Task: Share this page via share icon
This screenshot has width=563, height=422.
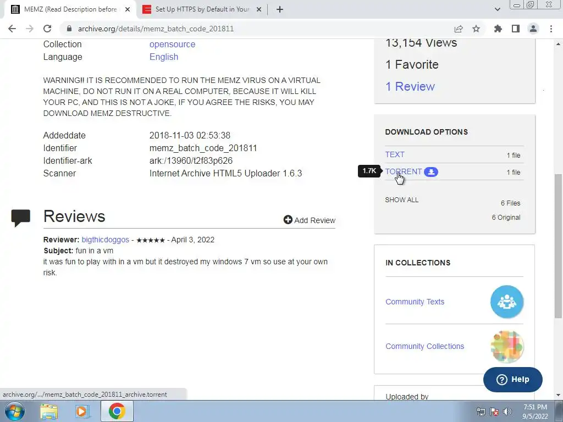Action: (459, 29)
